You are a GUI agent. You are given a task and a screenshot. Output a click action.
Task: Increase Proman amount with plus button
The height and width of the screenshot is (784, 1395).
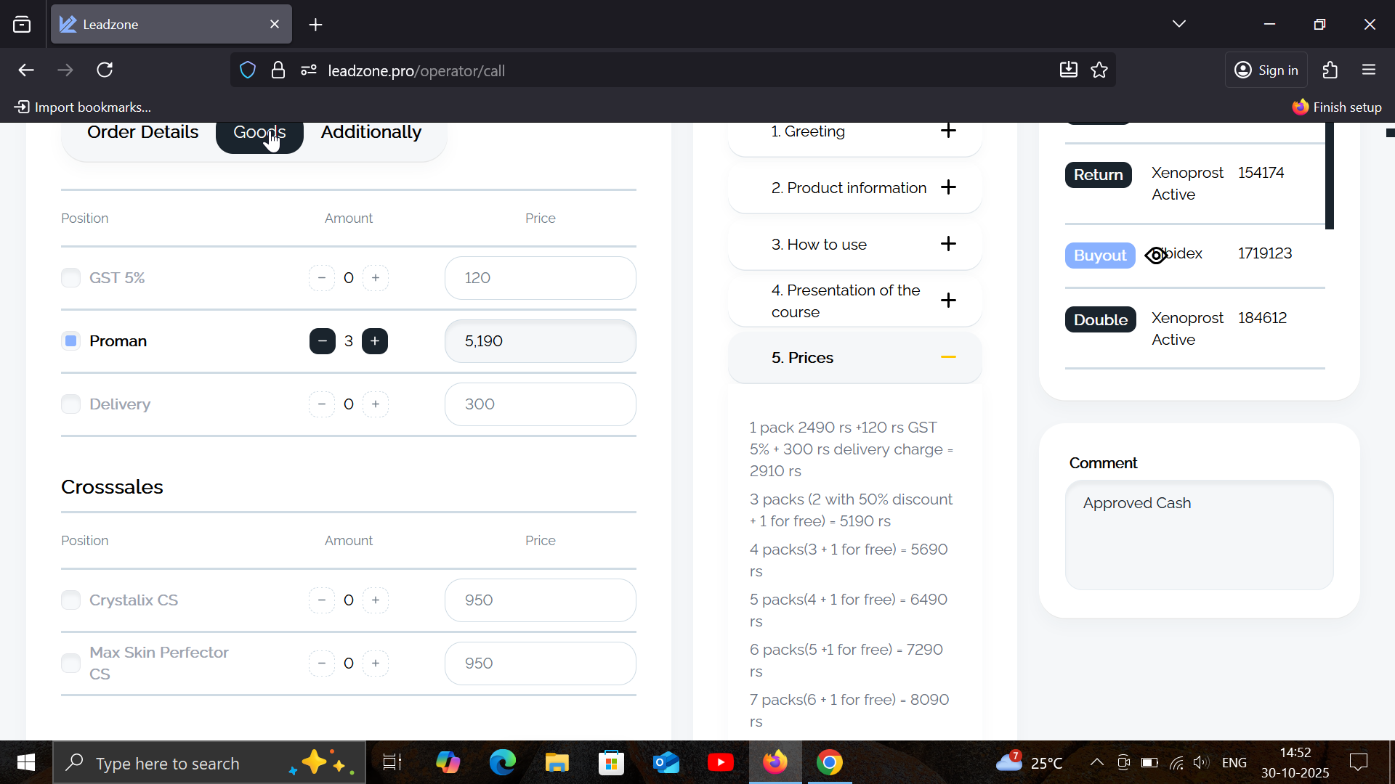tap(375, 341)
